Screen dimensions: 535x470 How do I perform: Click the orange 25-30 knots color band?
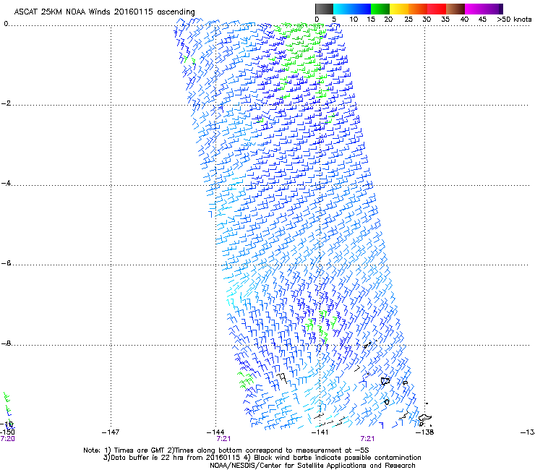tap(418, 9)
